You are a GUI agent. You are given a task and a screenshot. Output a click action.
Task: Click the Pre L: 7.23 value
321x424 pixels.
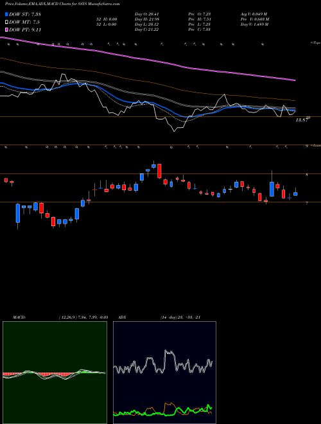click(201, 24)
